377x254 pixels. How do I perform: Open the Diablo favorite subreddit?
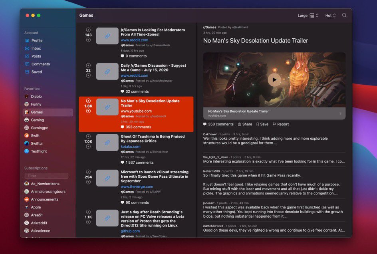click(x=48, y=97)
